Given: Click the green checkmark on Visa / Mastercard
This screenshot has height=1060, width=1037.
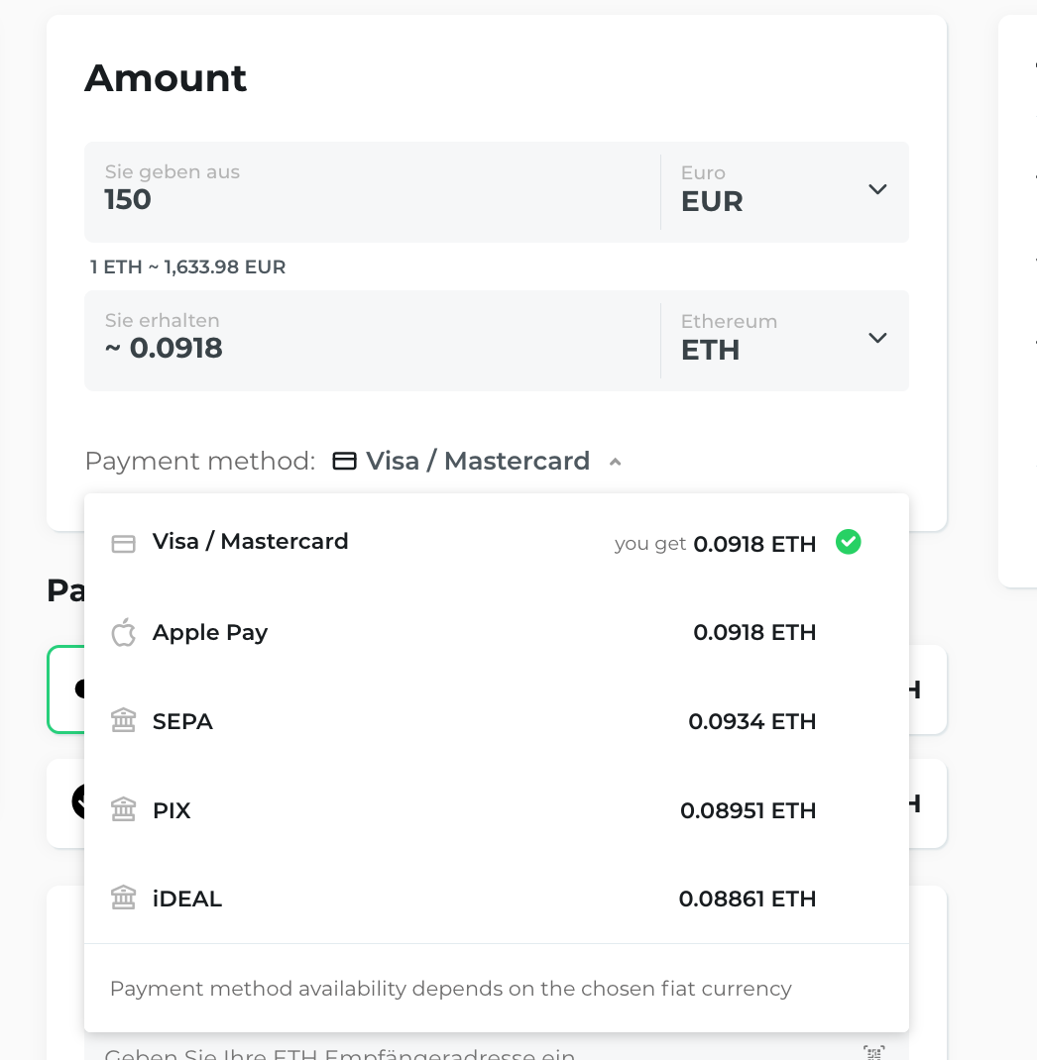Looking at the screenshot, I should tap(848, 542).
